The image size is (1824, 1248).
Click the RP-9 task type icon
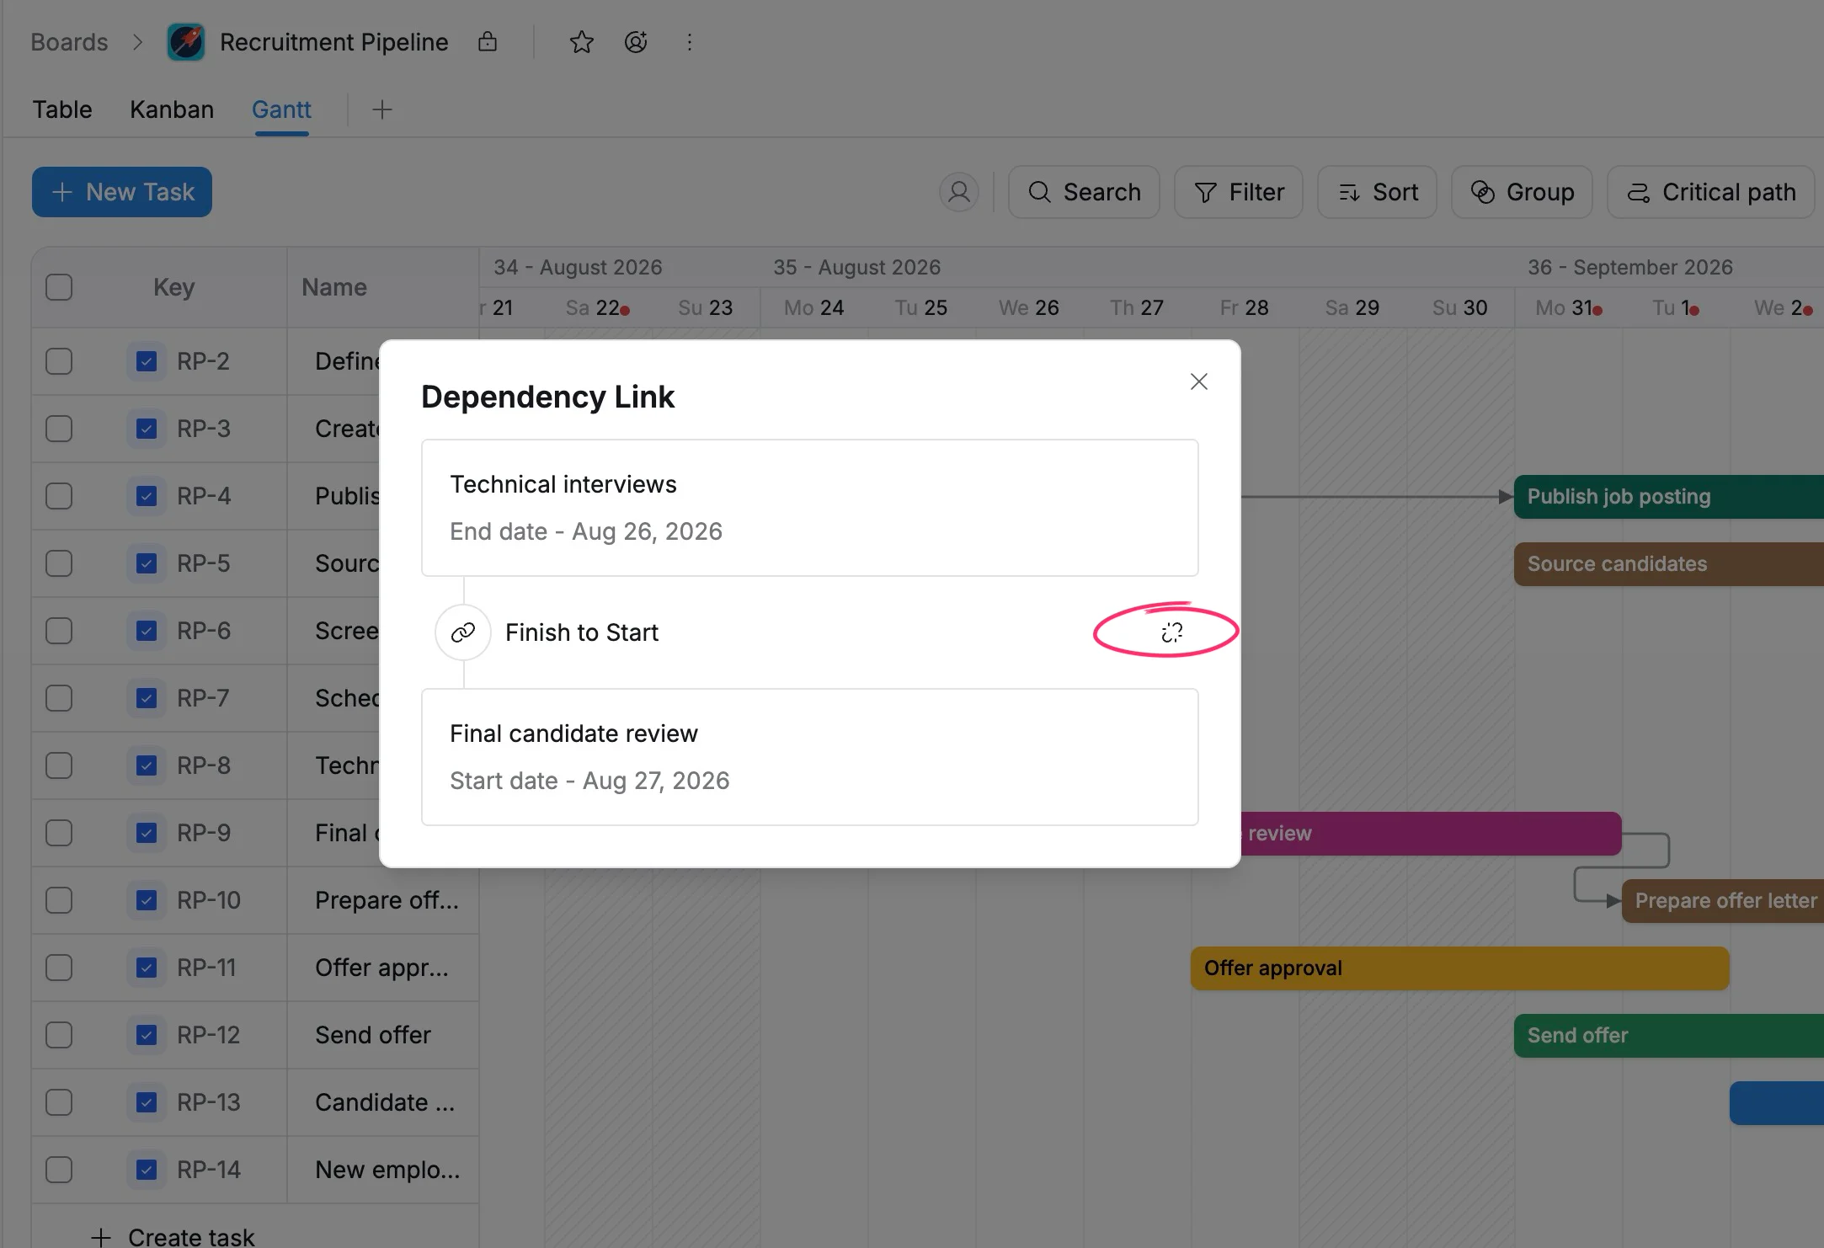tap(147, 833)
